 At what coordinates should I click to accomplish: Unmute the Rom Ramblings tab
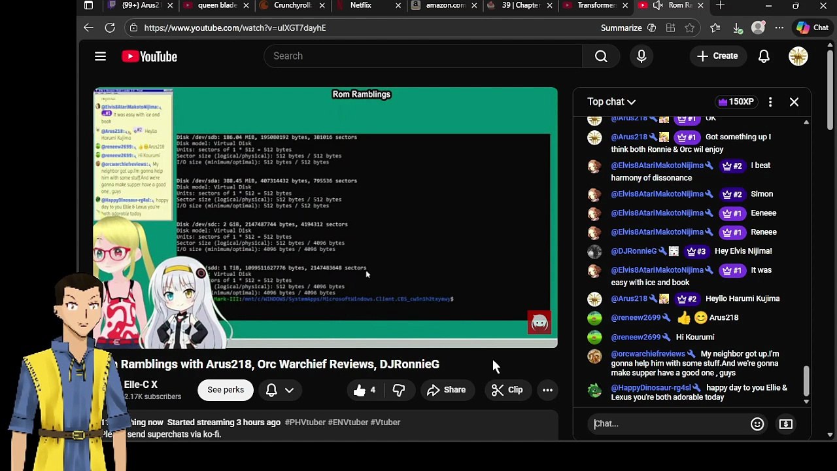point(658,5)
